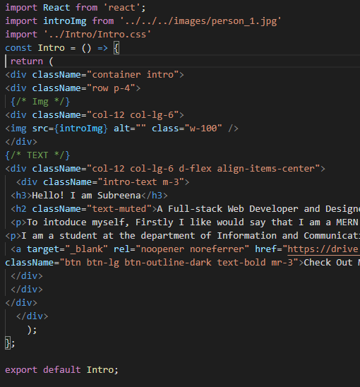Click the "intro-text m-3" className value

141,182
